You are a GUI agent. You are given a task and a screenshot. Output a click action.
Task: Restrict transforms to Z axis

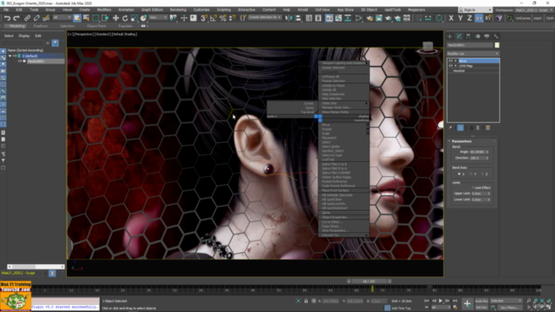(x=469, y=18)
